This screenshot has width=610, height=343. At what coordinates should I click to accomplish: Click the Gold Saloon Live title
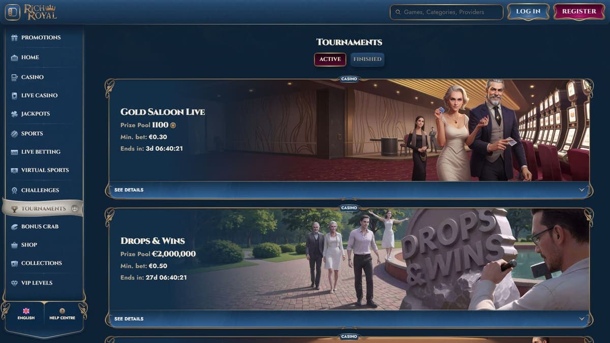coord(163,112)
